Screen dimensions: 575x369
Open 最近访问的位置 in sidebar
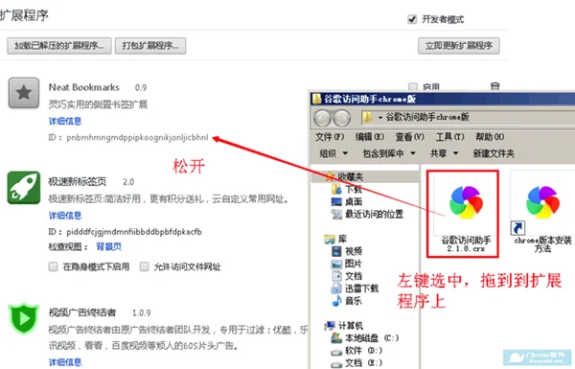(x=367, y=214)
